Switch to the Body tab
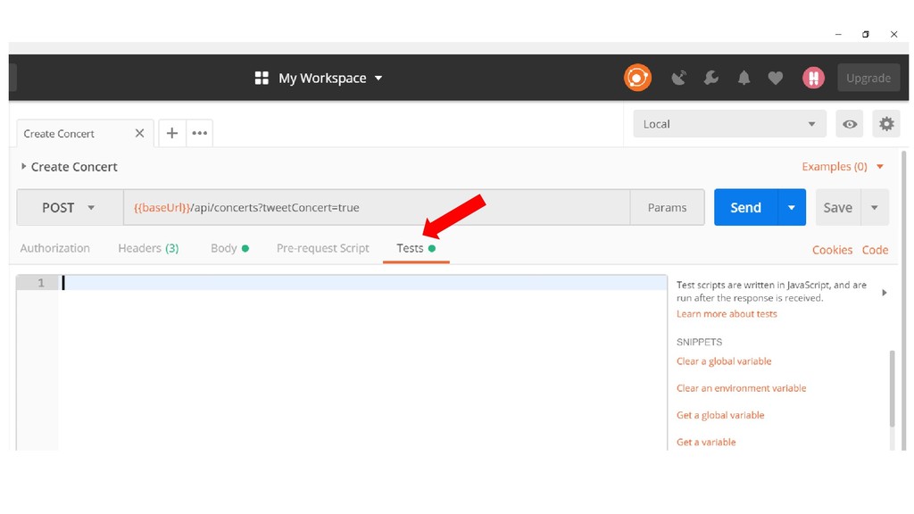 click(229, 248)
